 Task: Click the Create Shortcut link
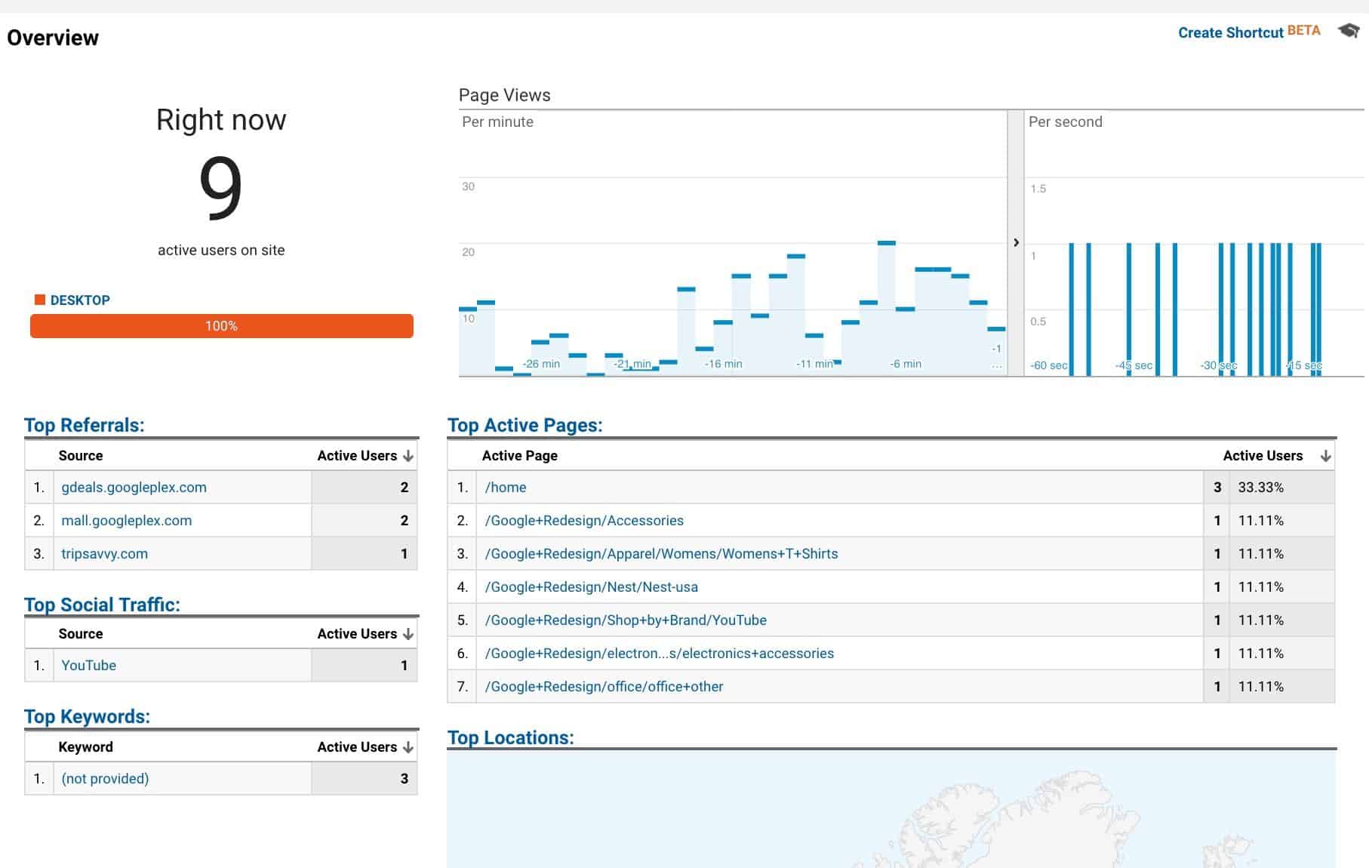point(1230,32)
